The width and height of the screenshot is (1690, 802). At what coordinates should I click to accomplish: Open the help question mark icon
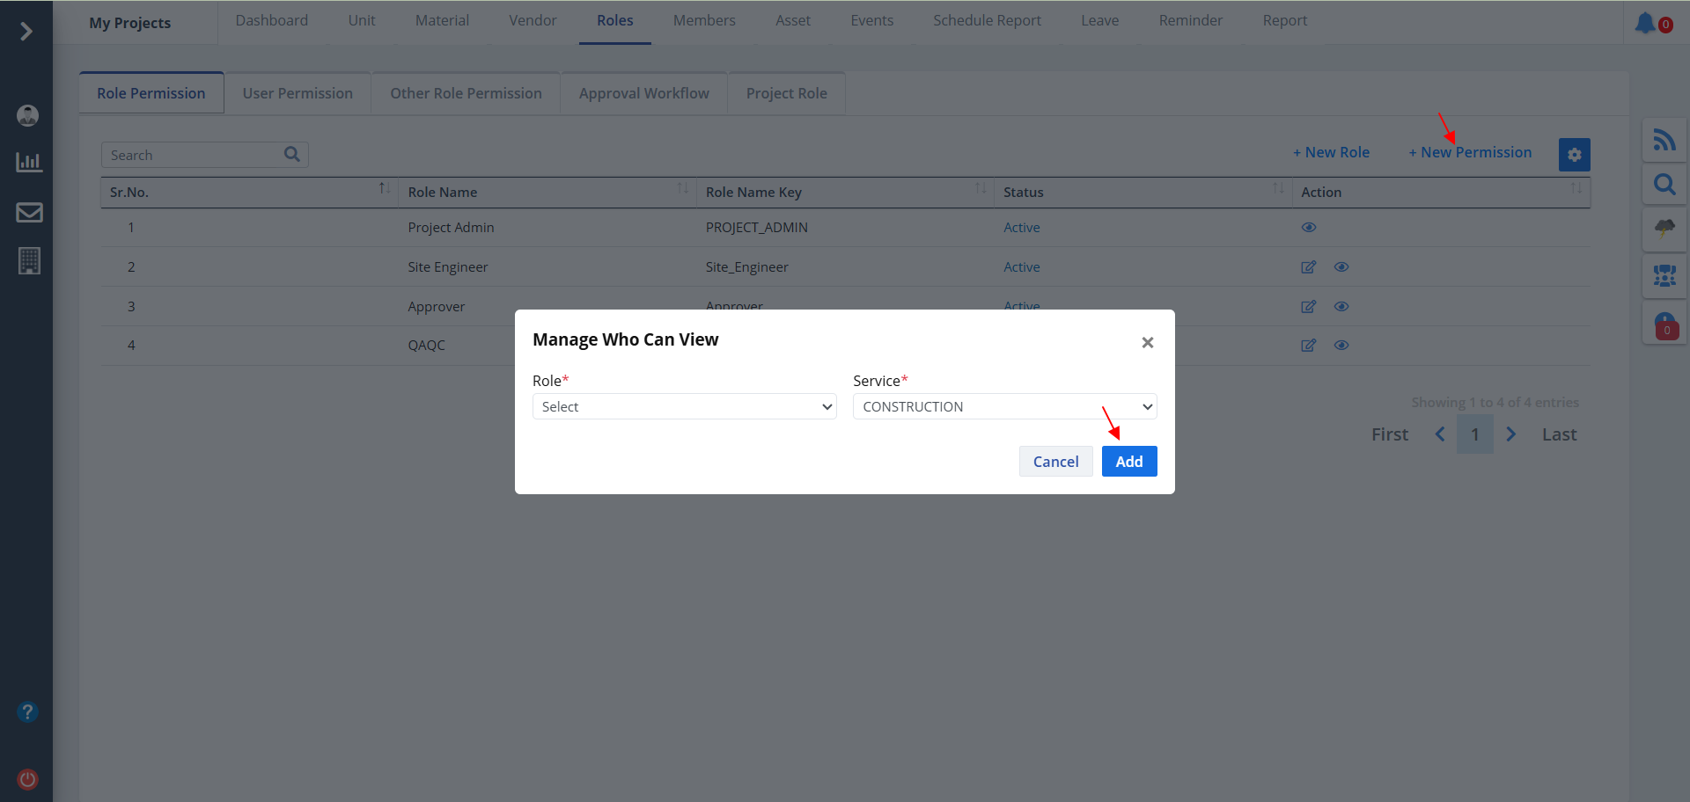click(28, 711)
